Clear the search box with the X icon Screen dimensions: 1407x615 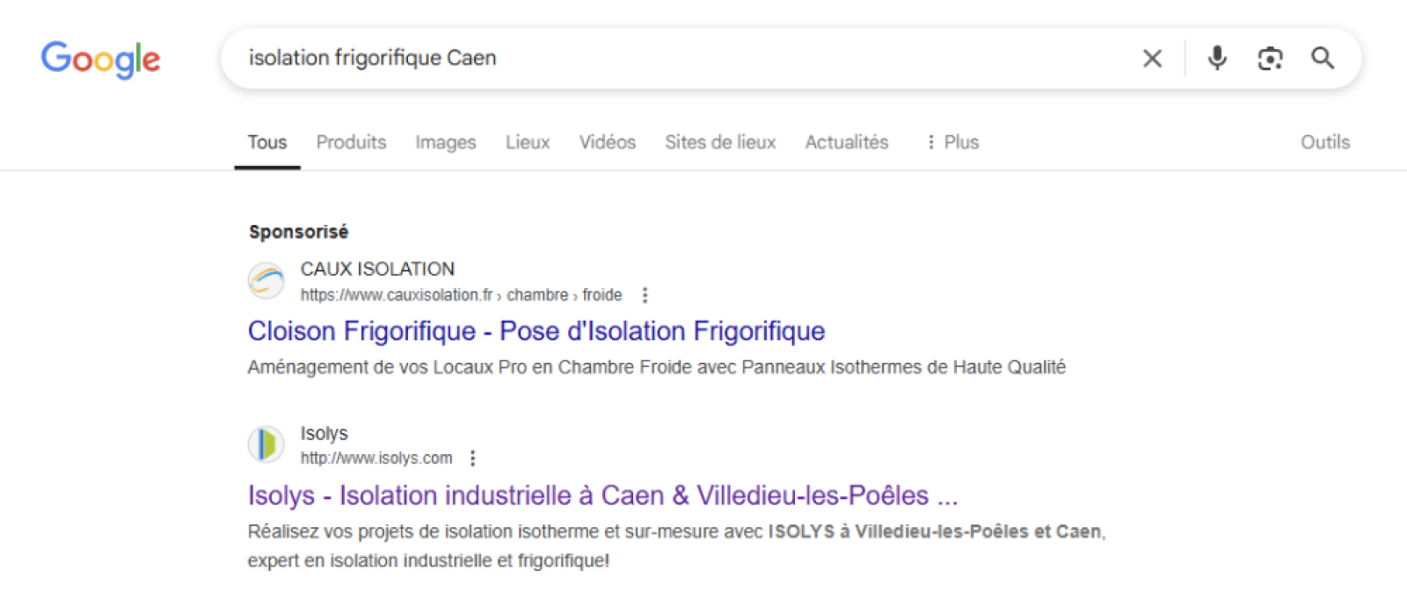pos(1152,59)
